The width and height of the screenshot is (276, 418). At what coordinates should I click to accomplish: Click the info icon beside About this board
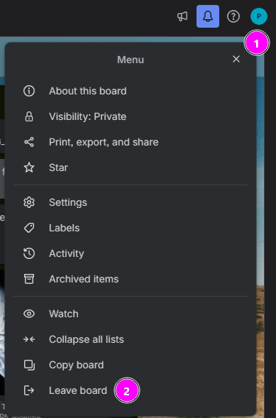(29, 91)
